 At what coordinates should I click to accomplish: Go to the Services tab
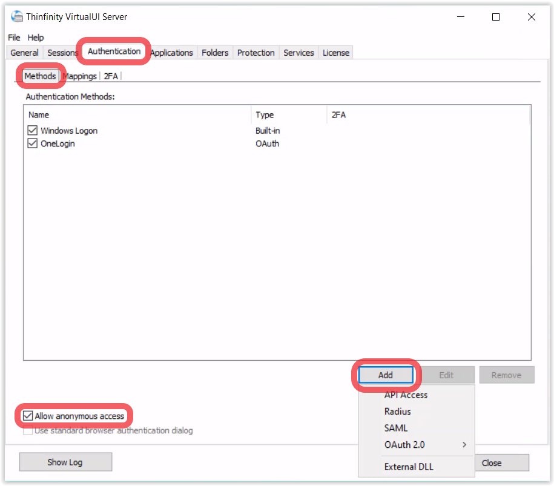click(x=298, y=53)
